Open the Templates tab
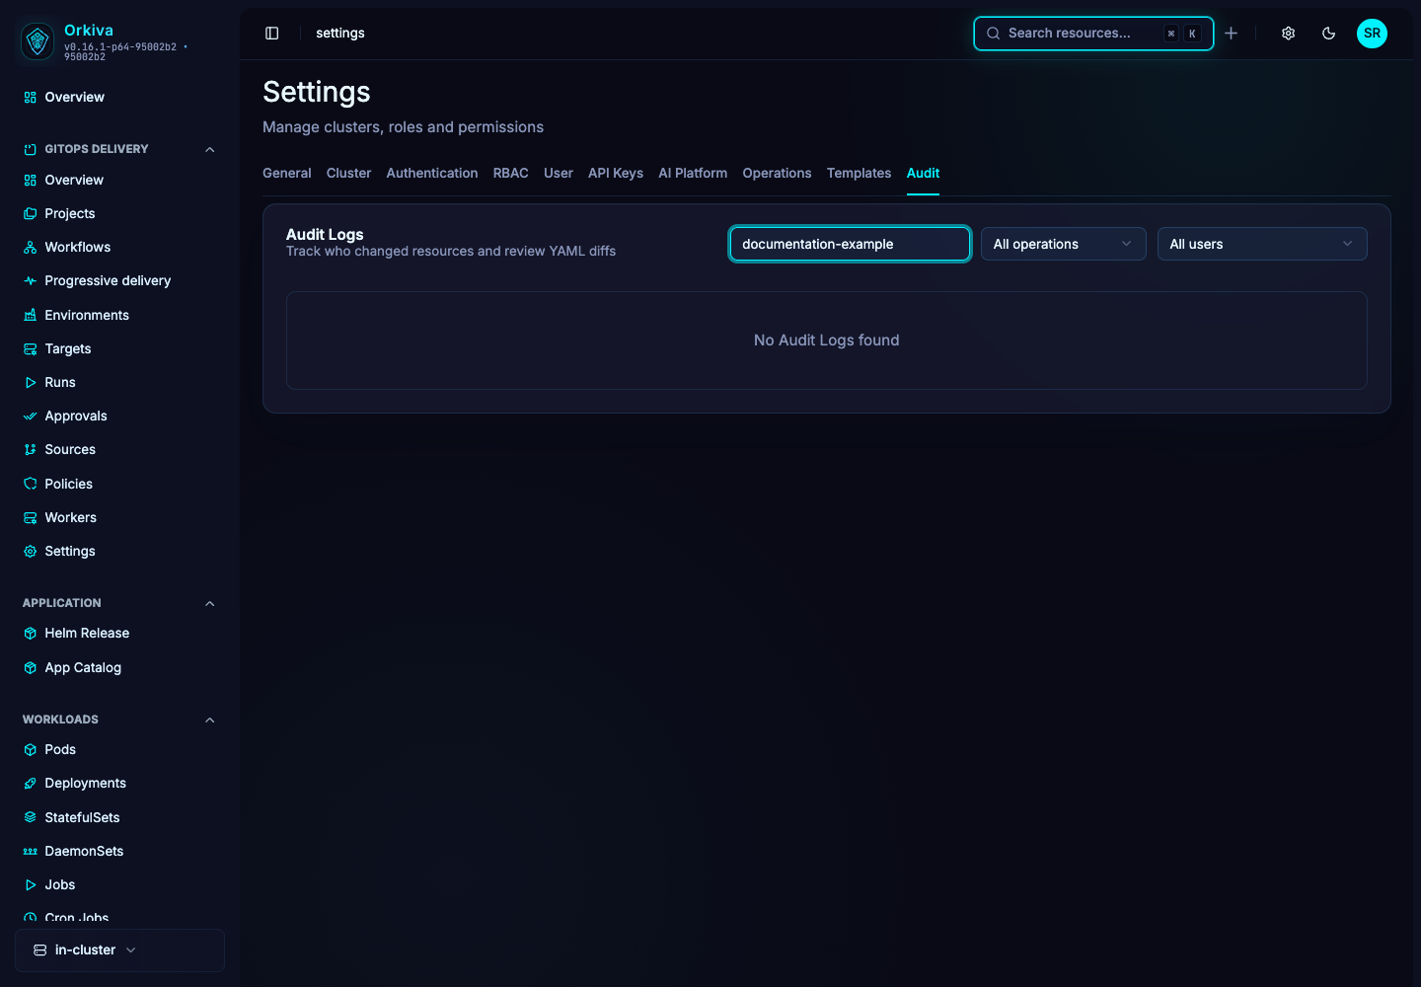 (x=859, y=173)
